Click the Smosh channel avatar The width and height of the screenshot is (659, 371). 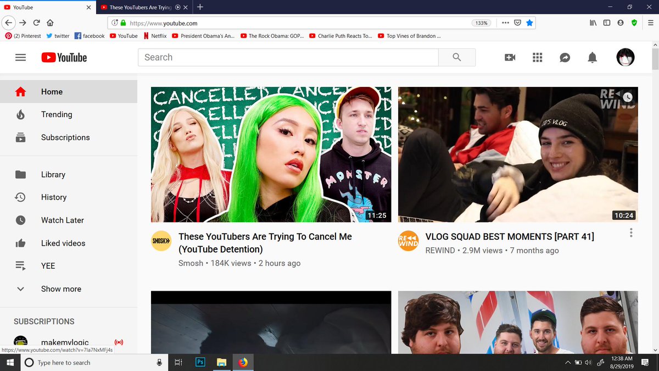point(161,241)
